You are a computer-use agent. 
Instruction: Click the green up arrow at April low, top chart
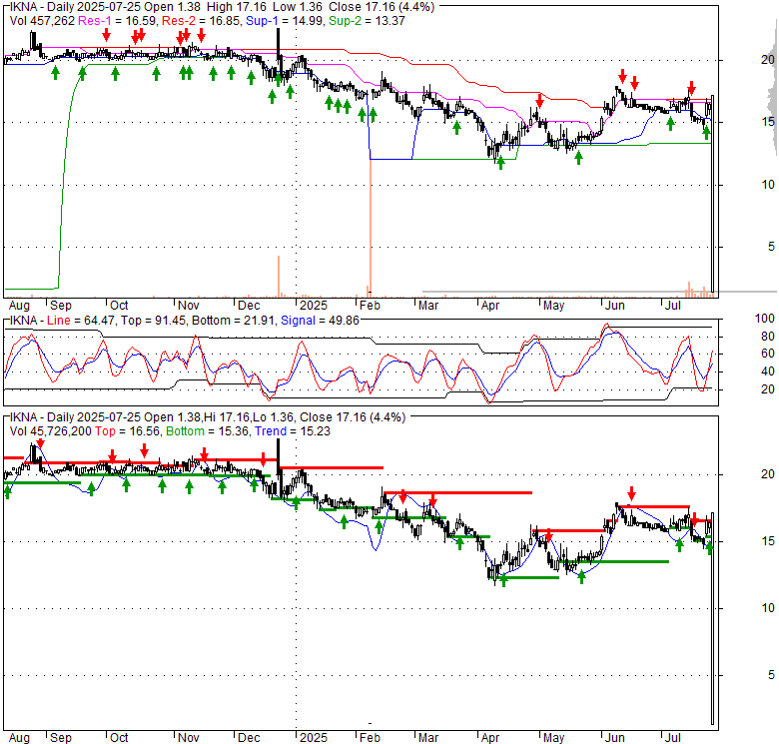[x=499, y=162]
